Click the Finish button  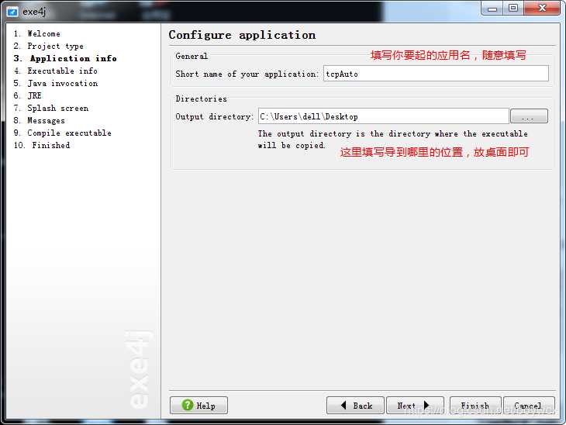pos(475,405)
